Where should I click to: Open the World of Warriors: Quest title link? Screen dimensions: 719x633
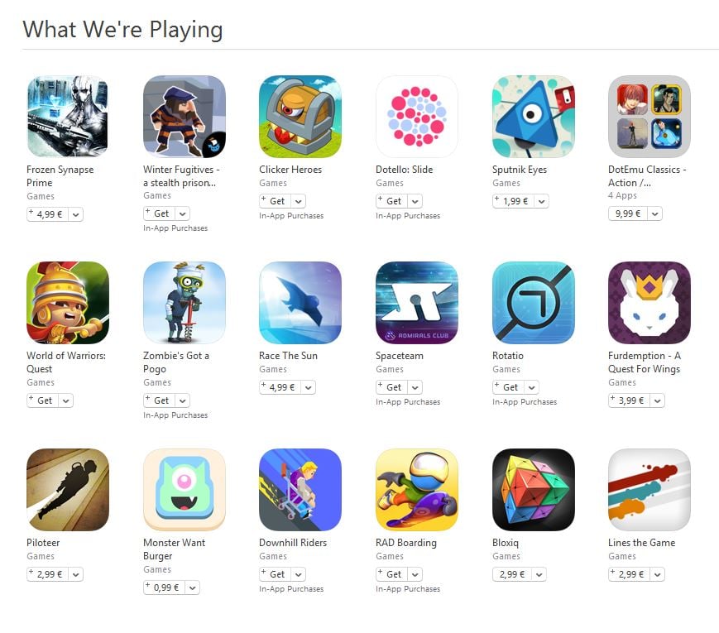(x=66, y=362)
